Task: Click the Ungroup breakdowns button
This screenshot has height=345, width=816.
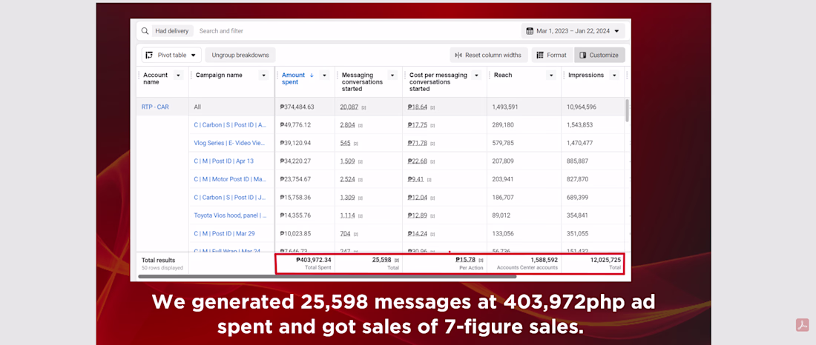Action: pos(240,55)
